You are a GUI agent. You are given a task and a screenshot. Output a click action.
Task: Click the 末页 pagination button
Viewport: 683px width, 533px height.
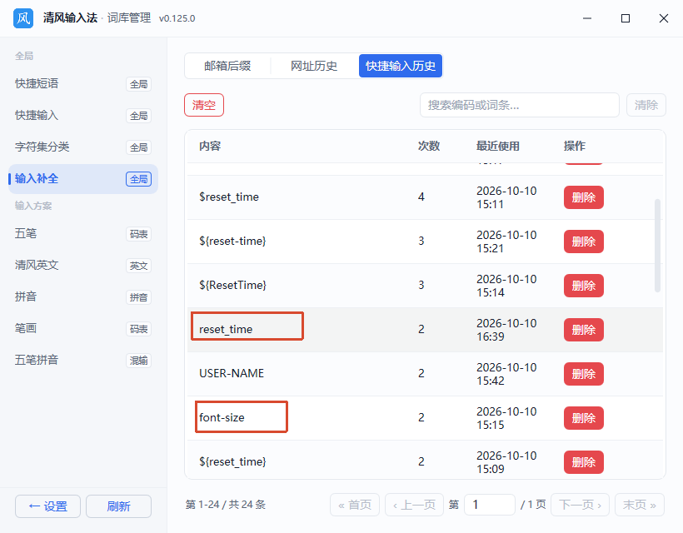640,505
